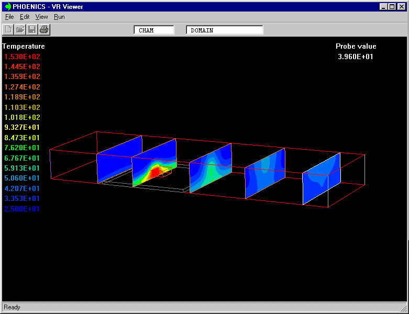Click the New file toolbar icon

click(x=8, y=30)
